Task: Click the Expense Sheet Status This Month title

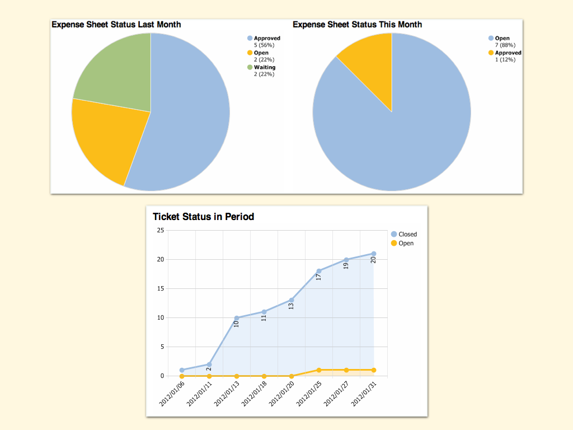Action: pyautogui.click(x=357, y=25)
